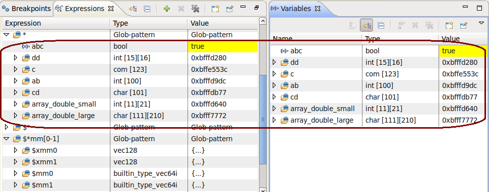Click 0xbffe553c value in Expressions view
The image size is (489, 192).
[x=209, y=69]
